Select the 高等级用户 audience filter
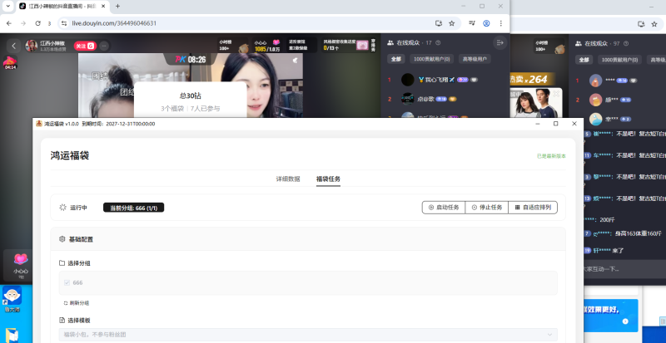 click(x=475, y=59)
